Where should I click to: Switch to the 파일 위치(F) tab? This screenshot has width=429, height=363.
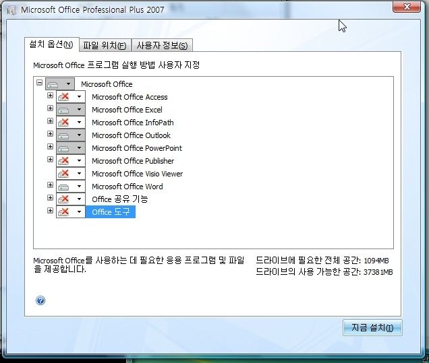105,45
